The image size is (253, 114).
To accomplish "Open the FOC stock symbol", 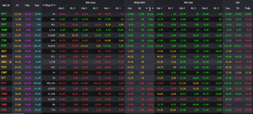I will click(x=4, y=67).
